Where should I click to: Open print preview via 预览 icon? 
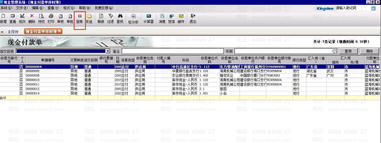pos(41,18)
